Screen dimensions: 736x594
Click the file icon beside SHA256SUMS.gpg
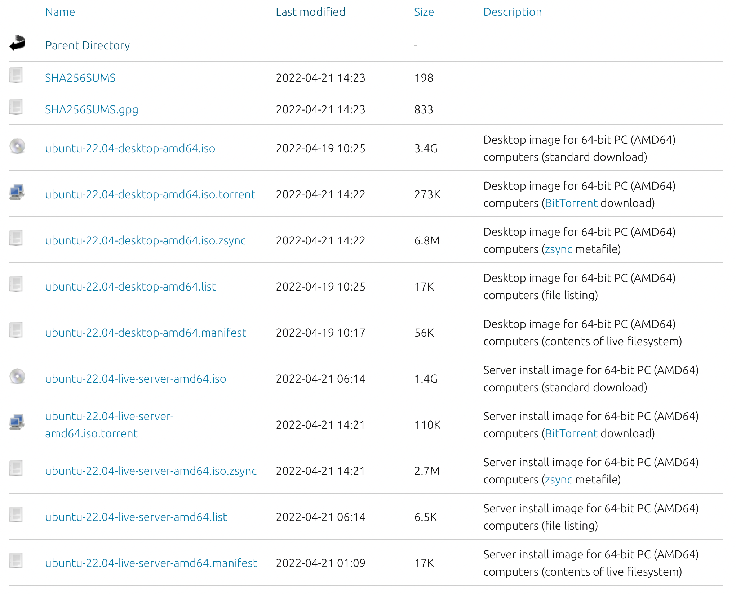pos(16,107)
